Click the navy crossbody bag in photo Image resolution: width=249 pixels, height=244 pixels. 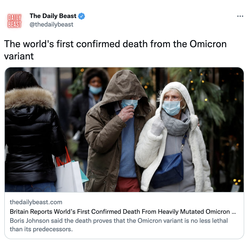click(167, 170)
